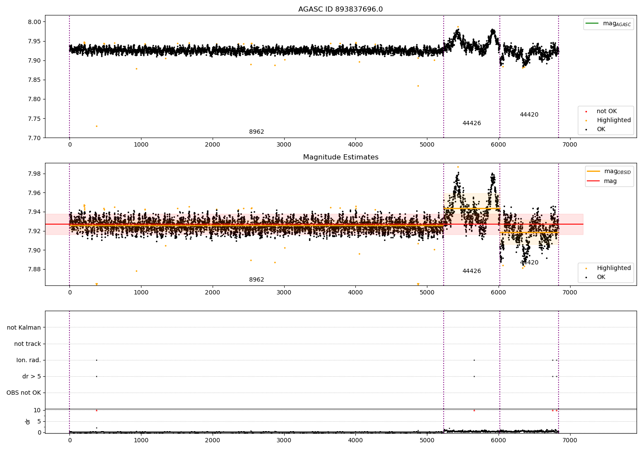Click the orange mag OBSID line segment for 44426
643x450 pixels.
[x=472, y=209]
